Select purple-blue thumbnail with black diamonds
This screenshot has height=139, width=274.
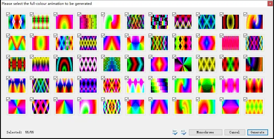(88, 85)
